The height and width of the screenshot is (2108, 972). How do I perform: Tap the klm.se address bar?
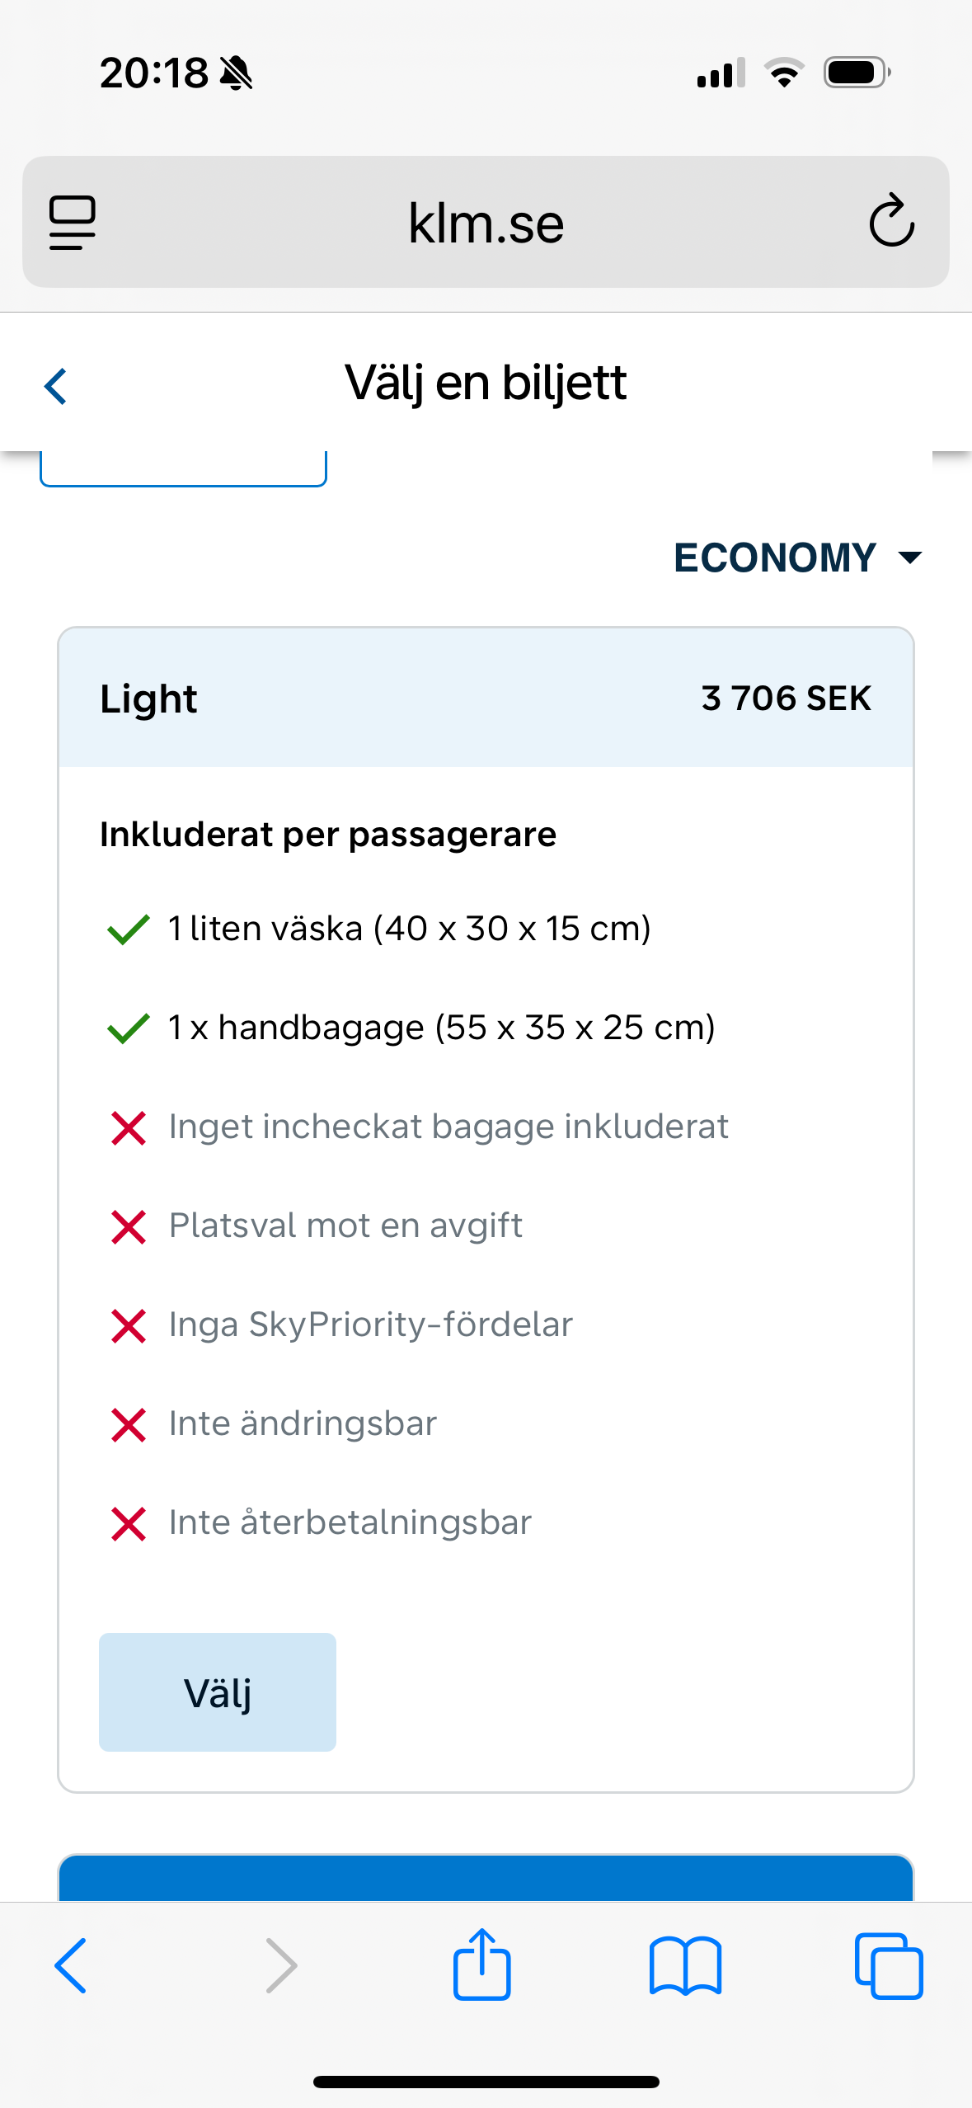485,223
